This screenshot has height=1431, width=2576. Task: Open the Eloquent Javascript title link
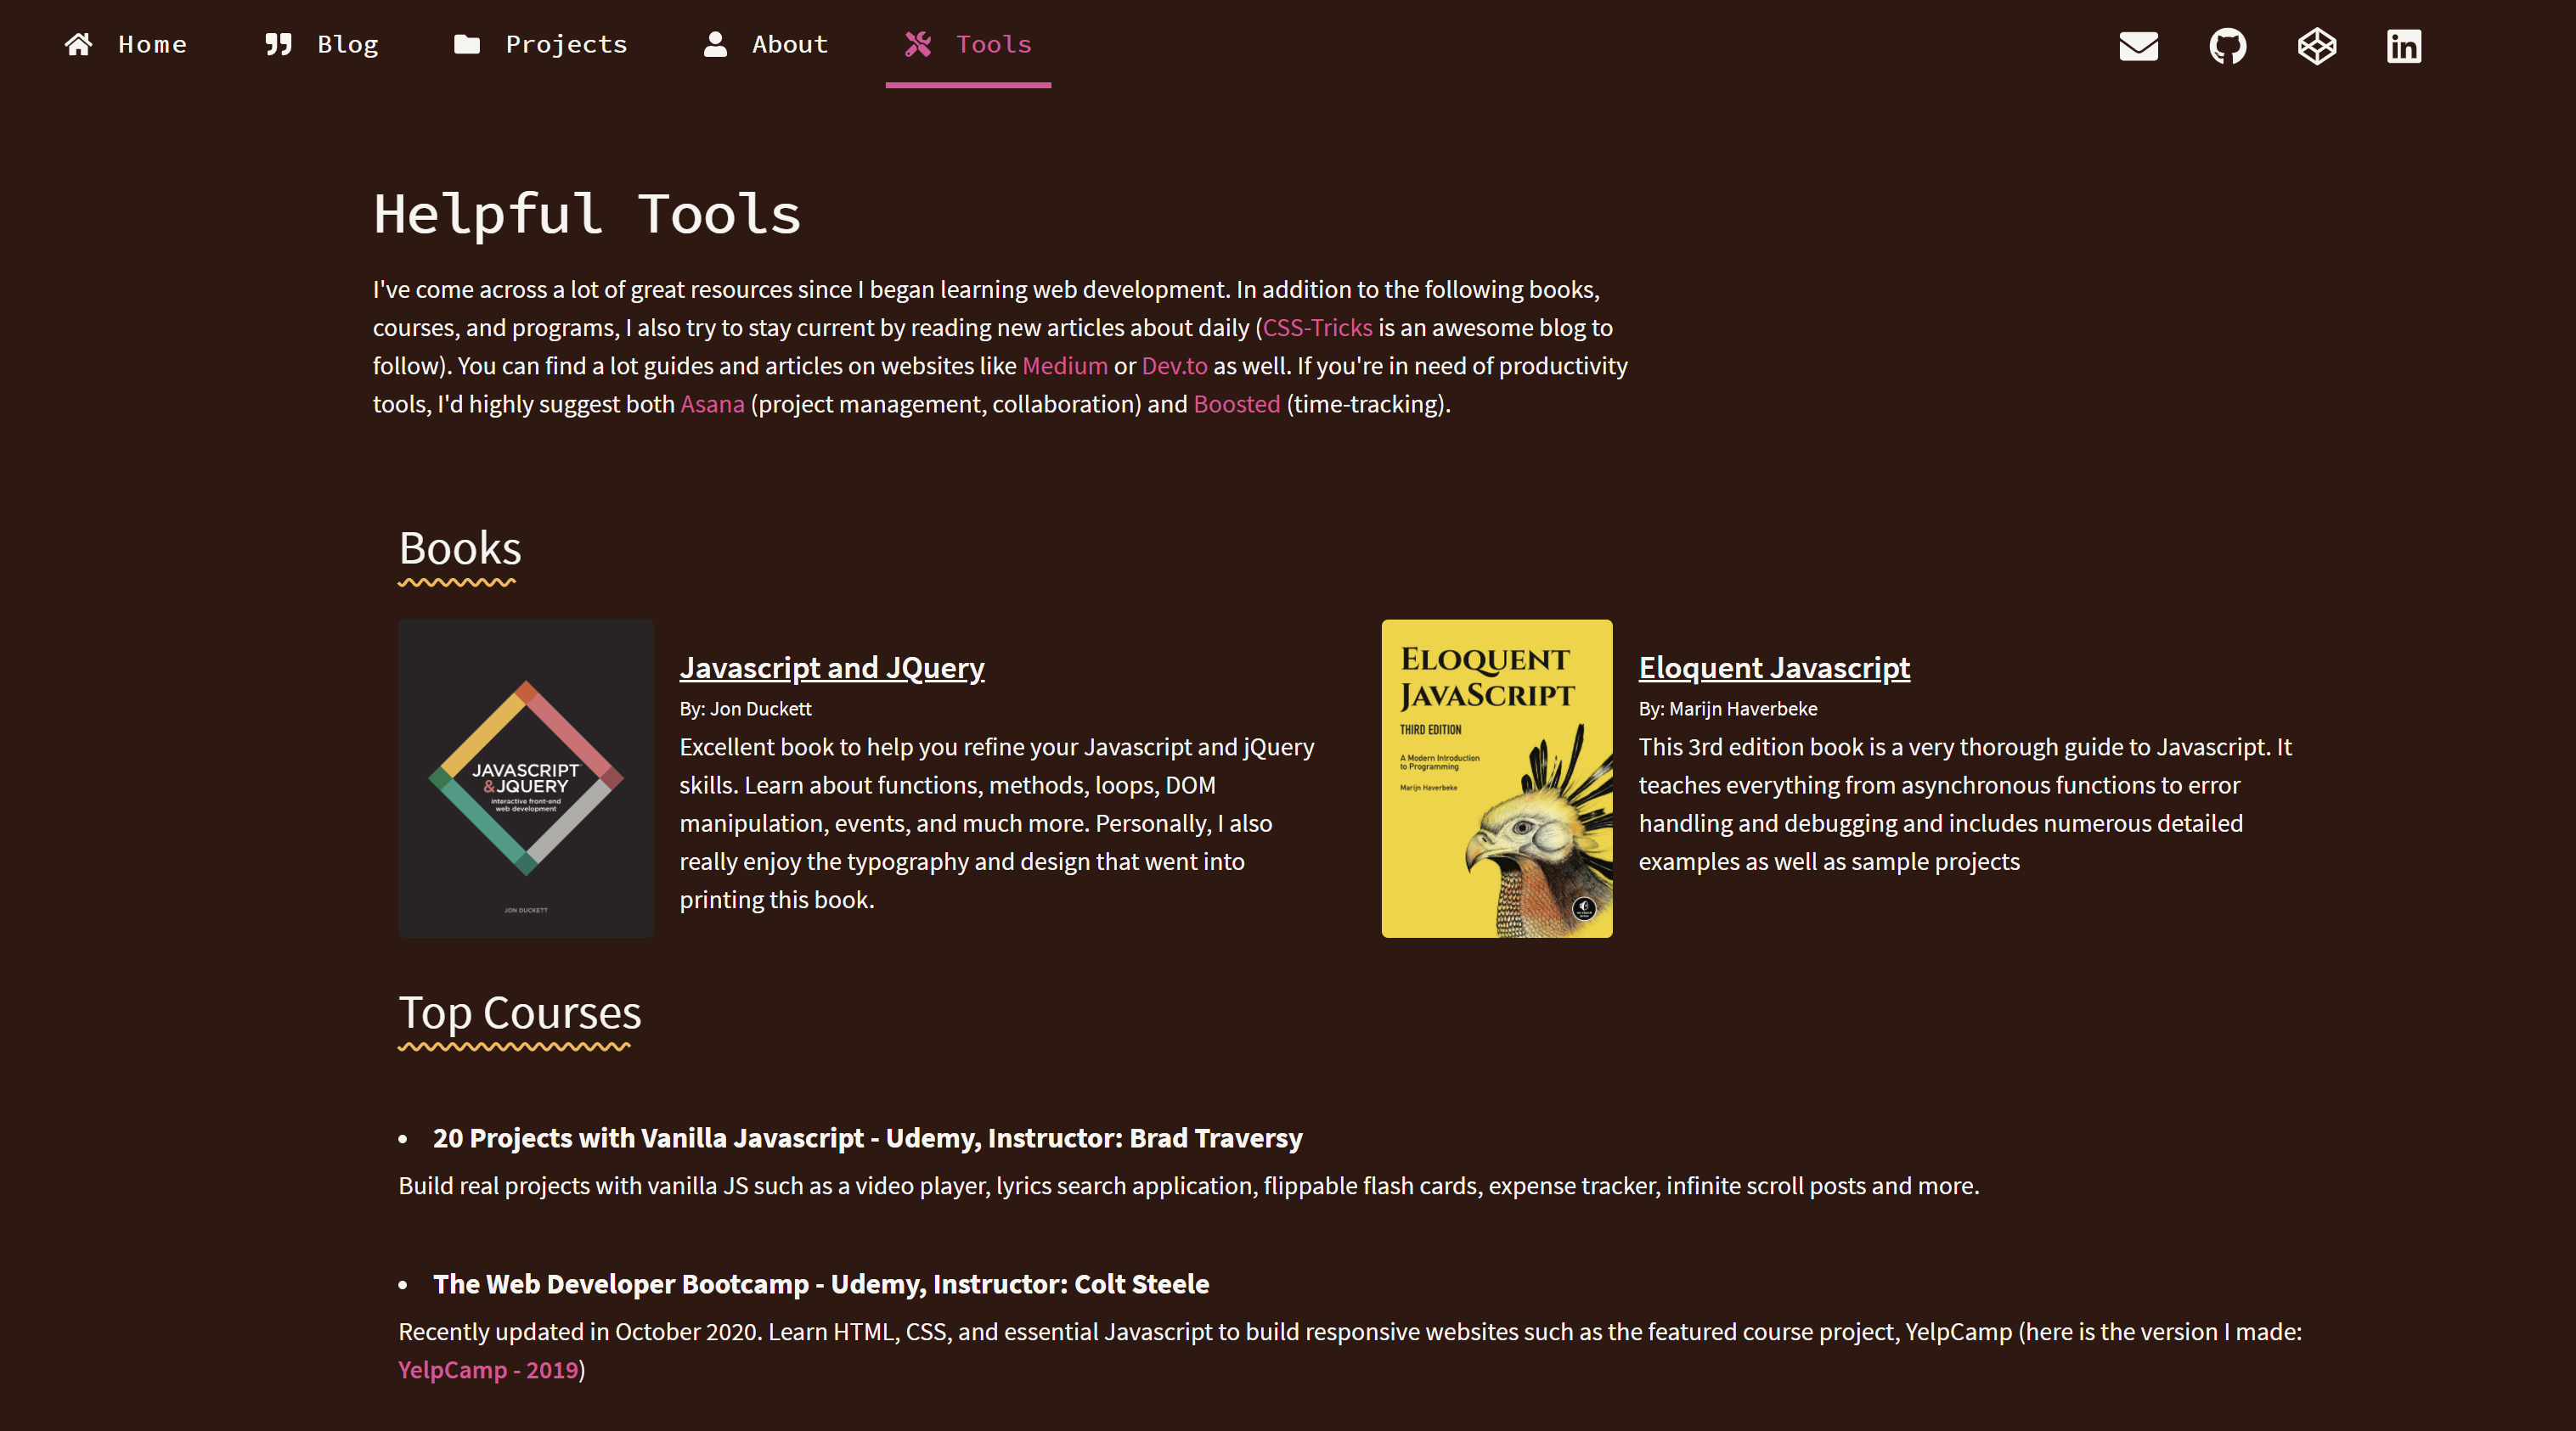pyautogui.click(x=1773, y=666)
